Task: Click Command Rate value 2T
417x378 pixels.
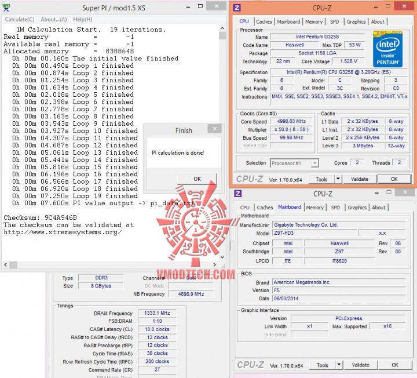Action: pos(157,369)
